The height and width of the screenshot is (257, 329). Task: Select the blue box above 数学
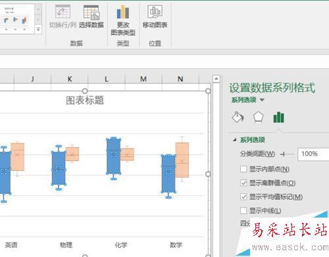[168, 174]
